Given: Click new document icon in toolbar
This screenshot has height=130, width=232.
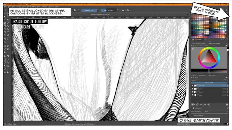Looking at the screenshot, I should [7, 10].
